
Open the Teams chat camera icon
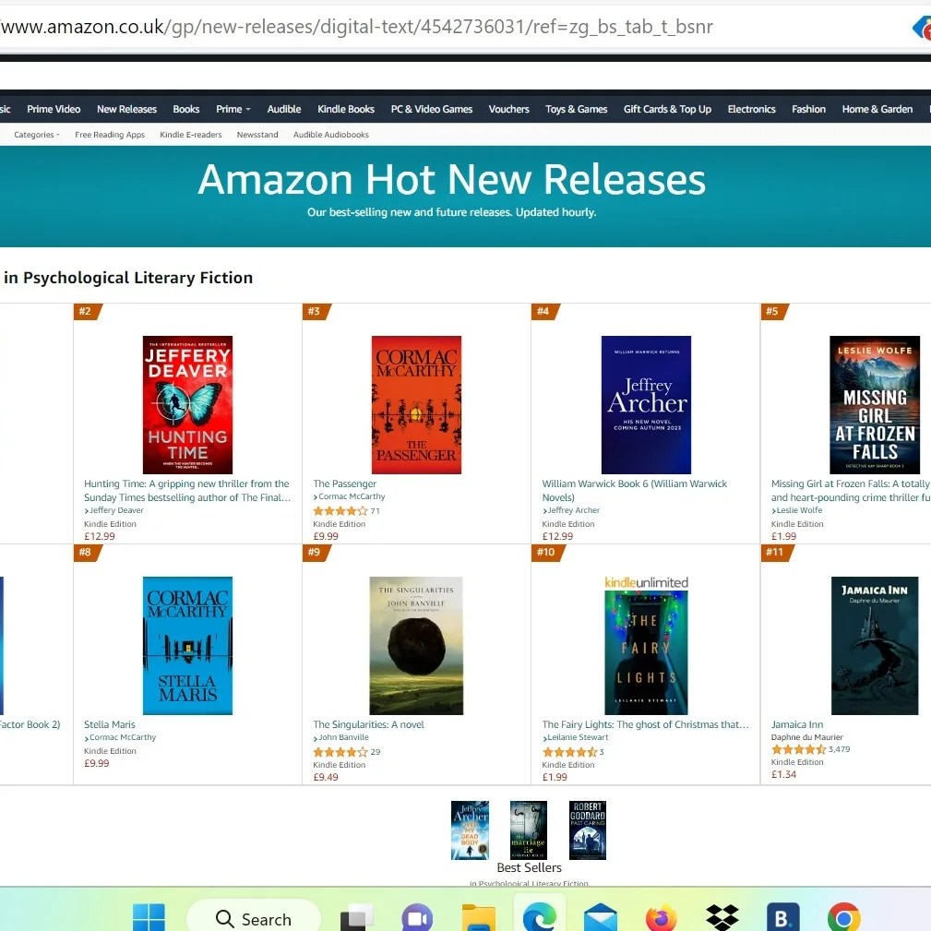(417, 918)
